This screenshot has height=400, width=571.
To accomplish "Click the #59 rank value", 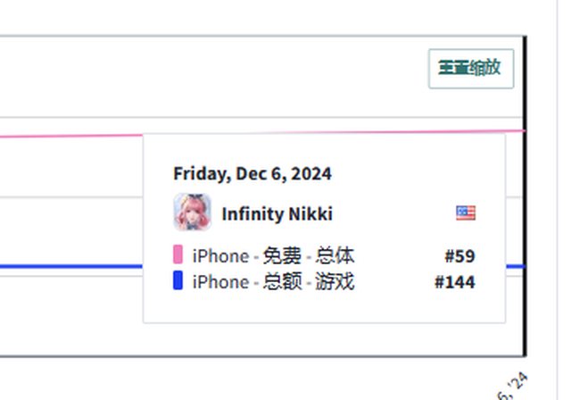I will pos(459,256).
